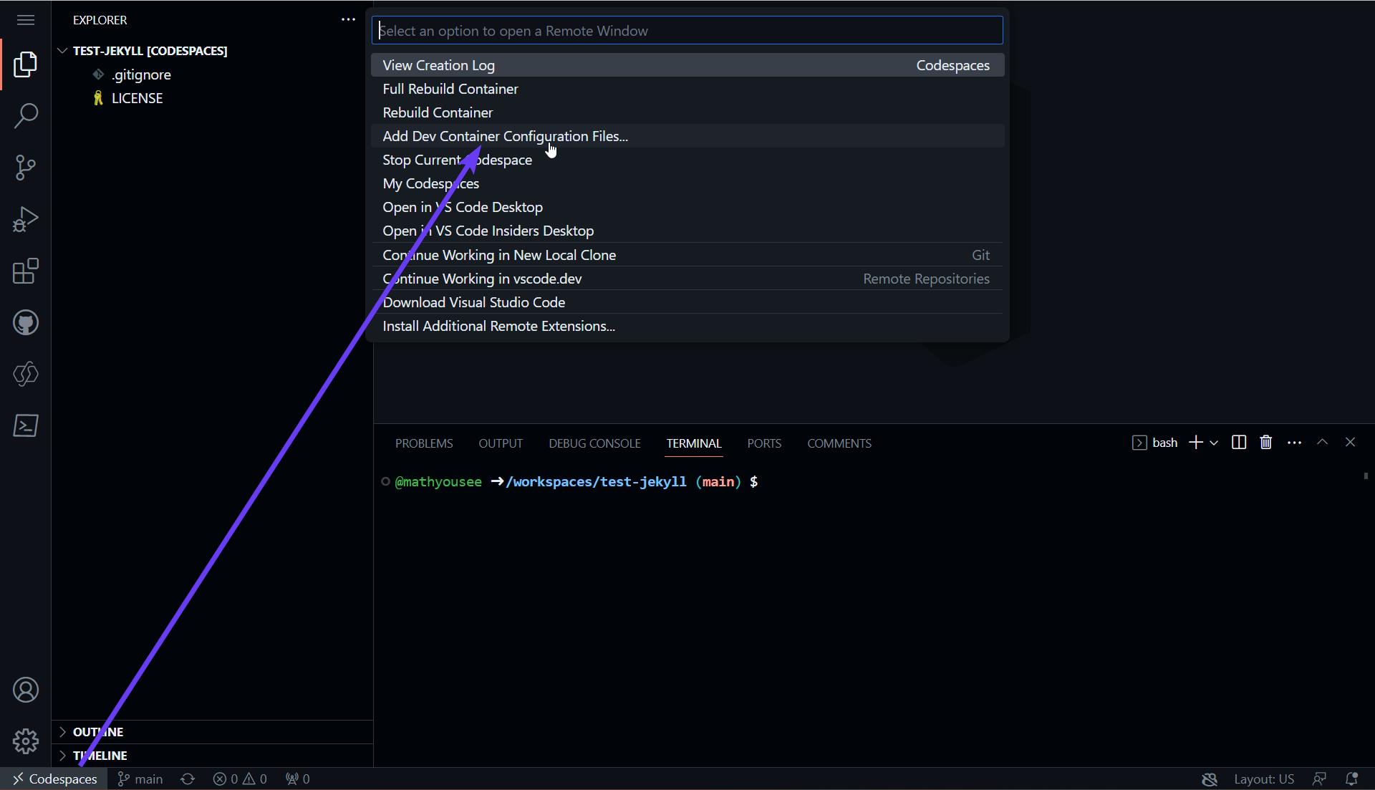Screen dimensions: 1375x790
Task: Switch to the PORTS tab
Action: (x=764, y=443)
